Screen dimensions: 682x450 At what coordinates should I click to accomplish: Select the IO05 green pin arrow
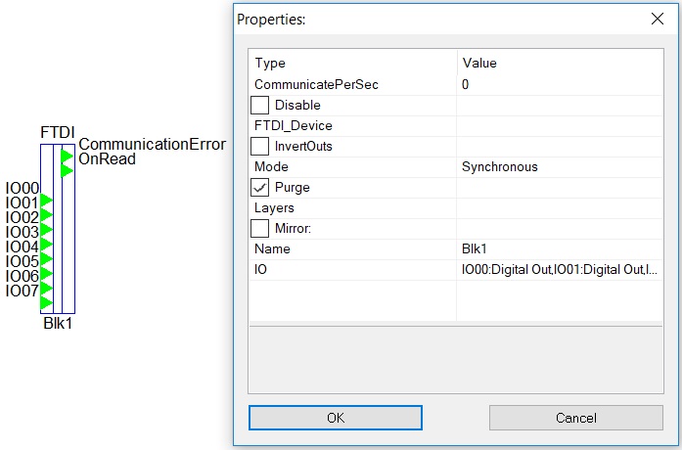point(47,274)
